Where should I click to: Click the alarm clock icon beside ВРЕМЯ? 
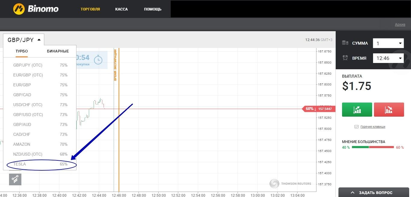point(345,58)
